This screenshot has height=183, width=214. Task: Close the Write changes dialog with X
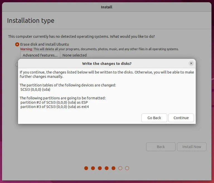coord(191,63)
